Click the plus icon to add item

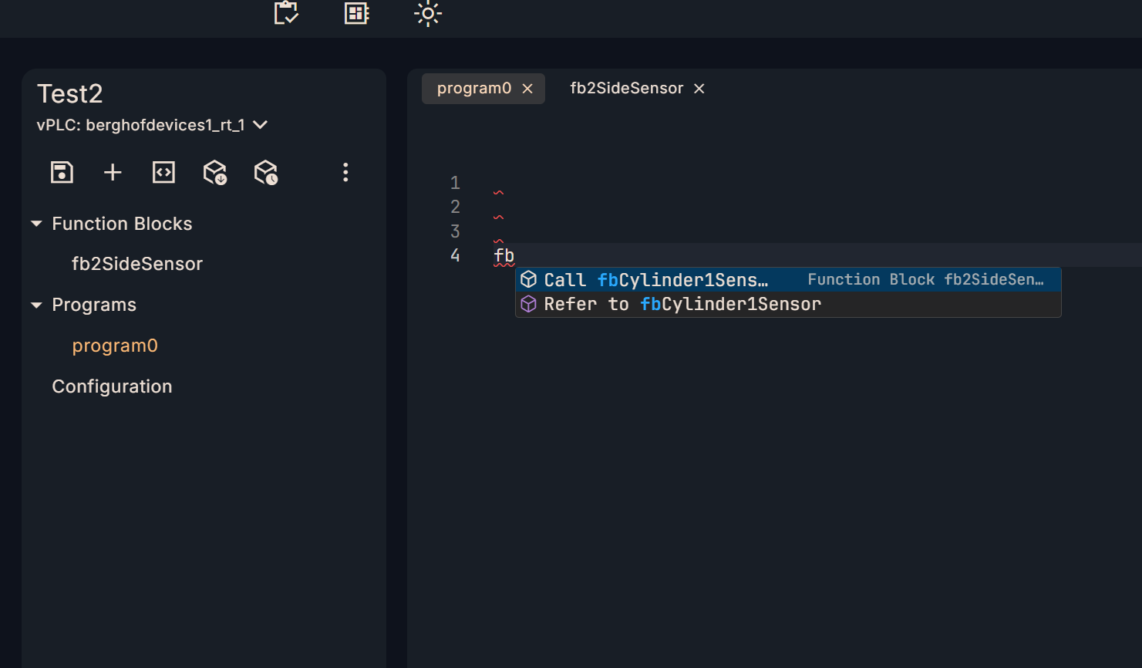point(113,172)
